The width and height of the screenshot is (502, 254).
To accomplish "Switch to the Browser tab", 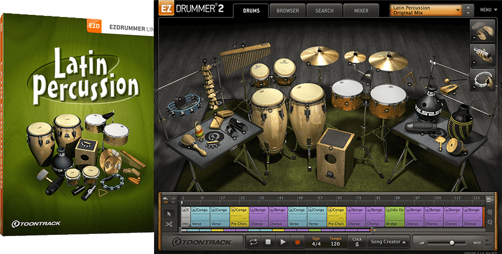I will 287,10.
